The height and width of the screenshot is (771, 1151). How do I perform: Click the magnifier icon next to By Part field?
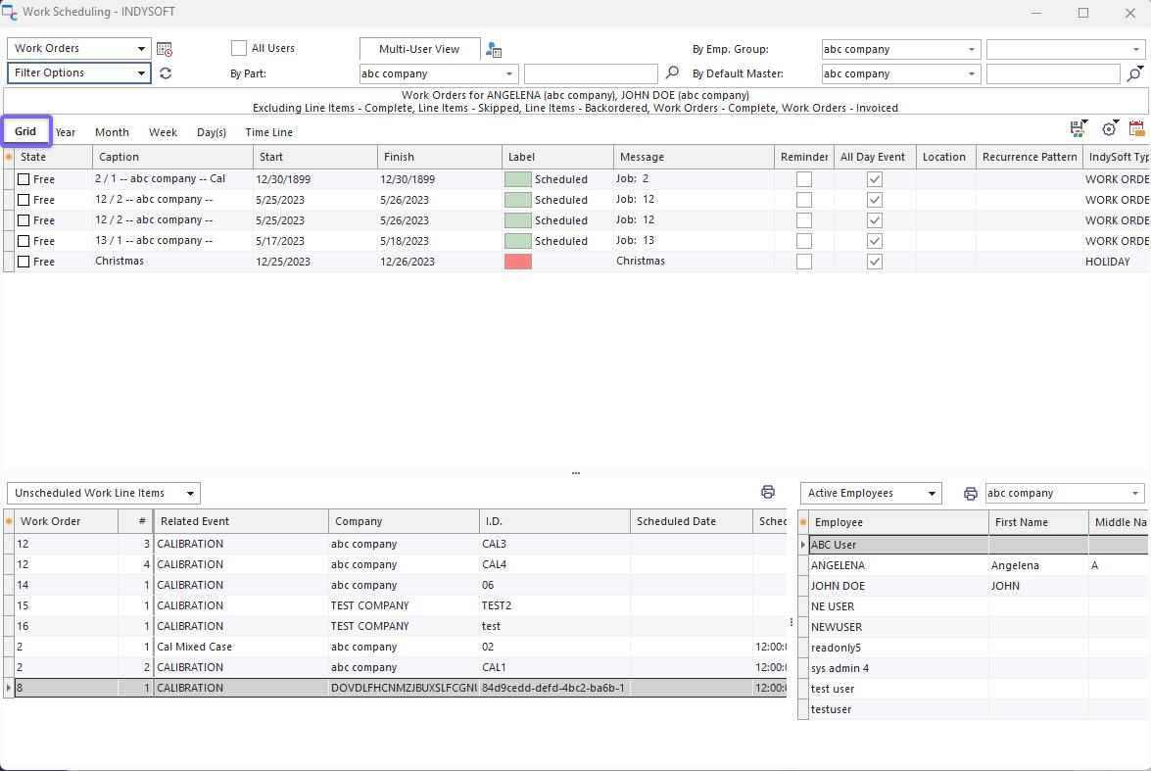coord(672,73)
